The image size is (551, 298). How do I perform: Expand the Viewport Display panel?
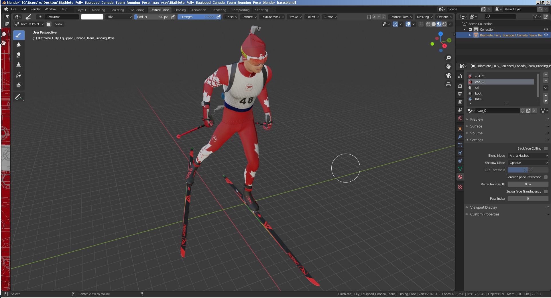click(x=483, y=207)
